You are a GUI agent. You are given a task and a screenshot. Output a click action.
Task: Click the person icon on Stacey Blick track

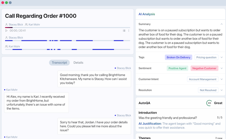pos(7,38)
